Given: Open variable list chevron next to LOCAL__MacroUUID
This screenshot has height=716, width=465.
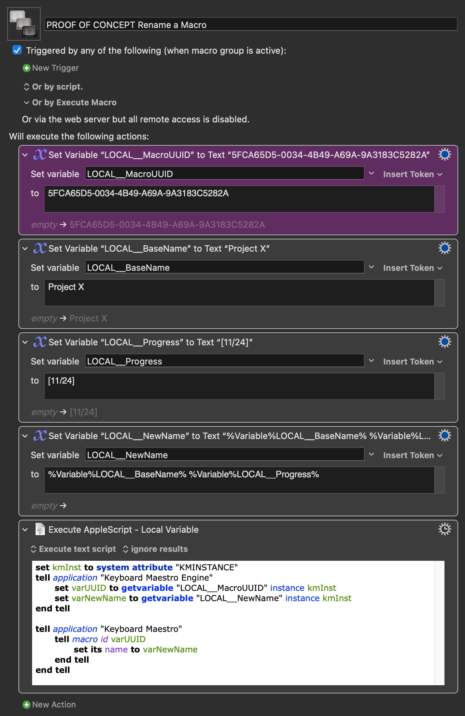Looking at the screenshot, I should click(x=371, y=174).
